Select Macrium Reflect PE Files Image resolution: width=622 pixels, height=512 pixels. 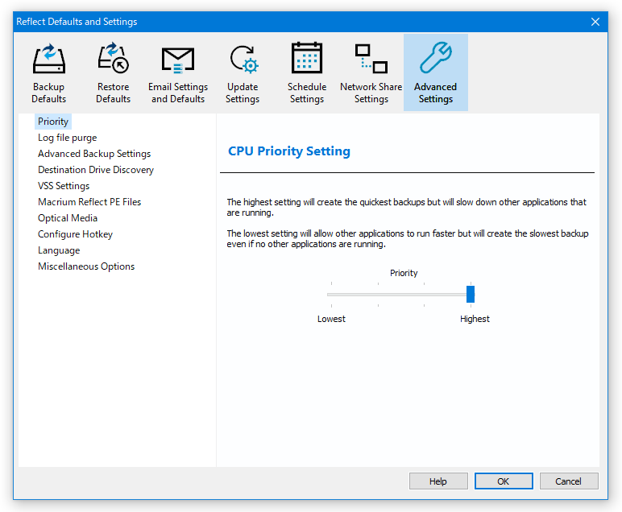tap(89, 202)
